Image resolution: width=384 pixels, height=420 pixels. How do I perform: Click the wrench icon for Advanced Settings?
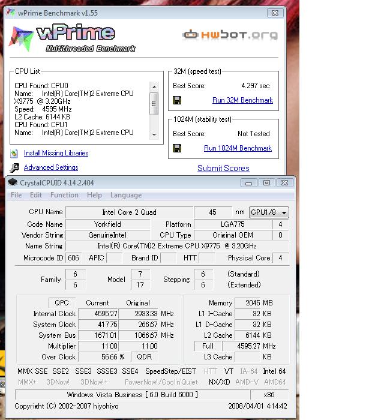(x=14, y=167)
